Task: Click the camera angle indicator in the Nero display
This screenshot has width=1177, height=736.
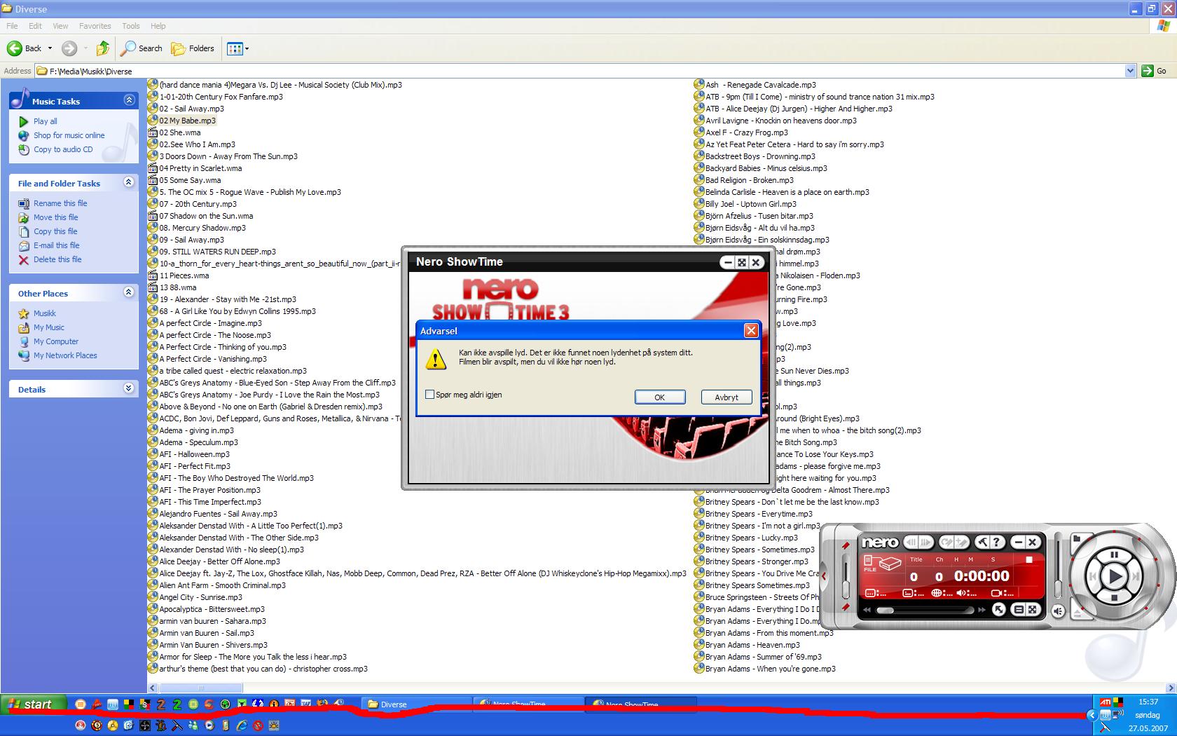Action: click(1002, 593)
